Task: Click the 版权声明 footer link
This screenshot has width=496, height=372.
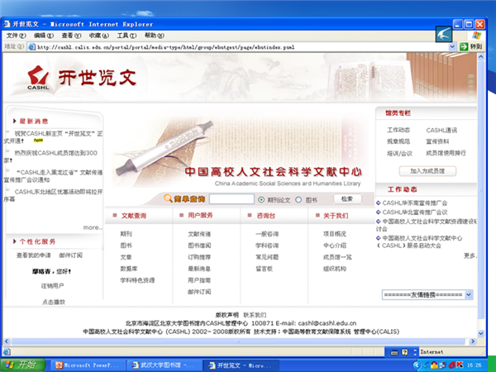Action: pyautogui.click(x=227, y=315)
